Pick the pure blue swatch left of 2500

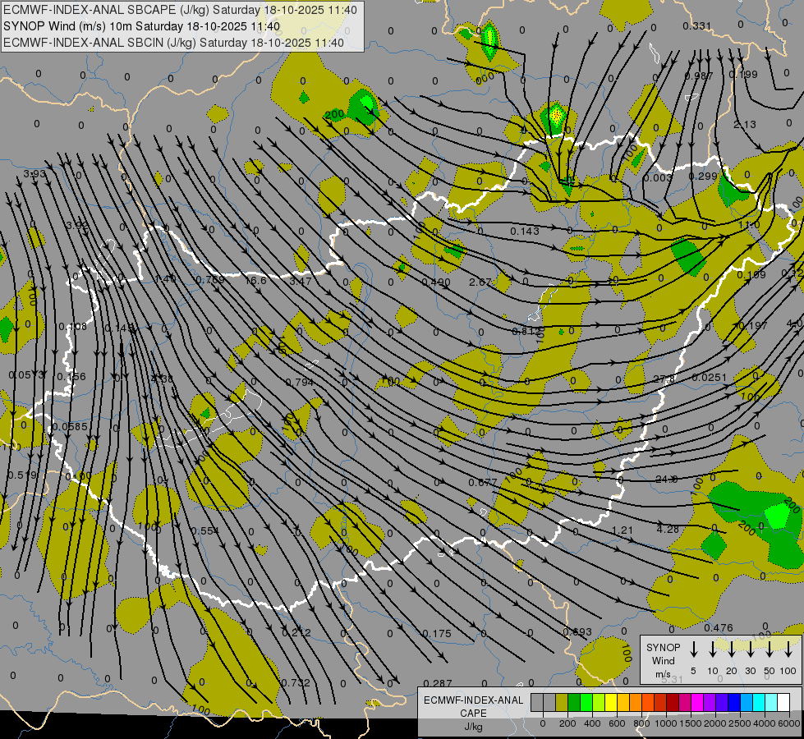click(x=735, y=702)
